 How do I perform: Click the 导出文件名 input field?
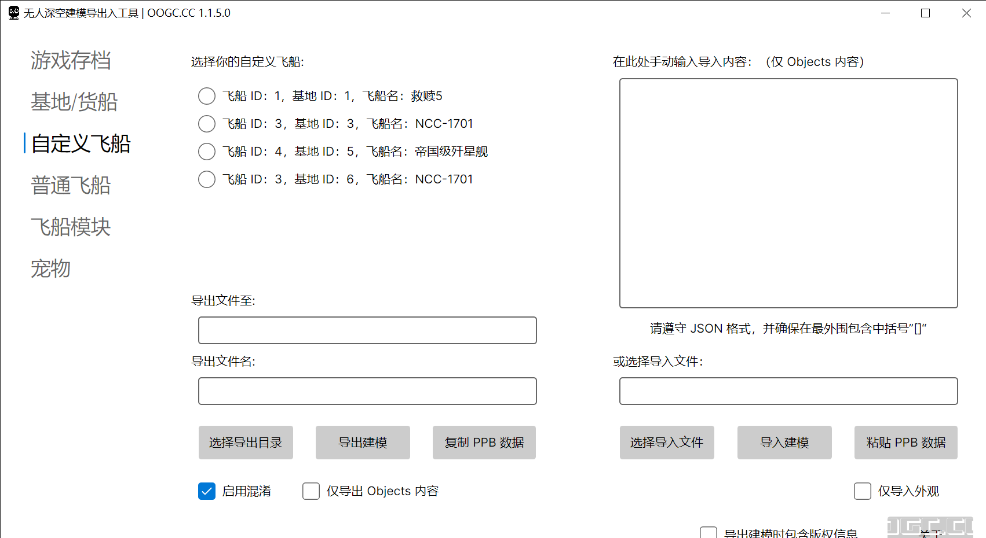click(367, 391)
